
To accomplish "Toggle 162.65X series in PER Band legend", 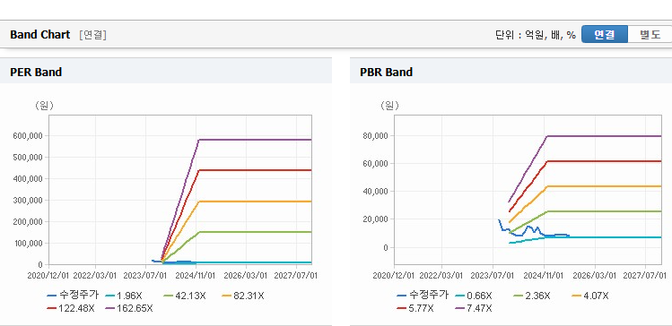I will tap(128, 308).
